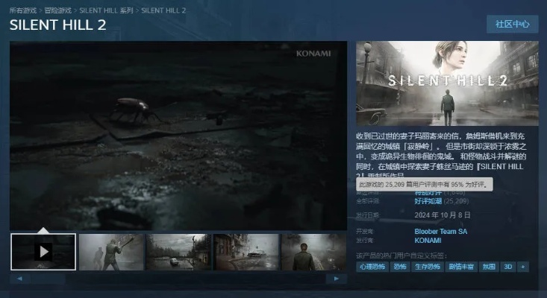Viewport: 547px width, 298px height.
Task: Select thumbnail of foggy road scene
Action: pyautogui.click(x=178, y=252)
